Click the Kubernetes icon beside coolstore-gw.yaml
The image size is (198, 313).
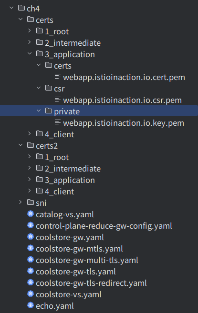[x=31, y=237]
